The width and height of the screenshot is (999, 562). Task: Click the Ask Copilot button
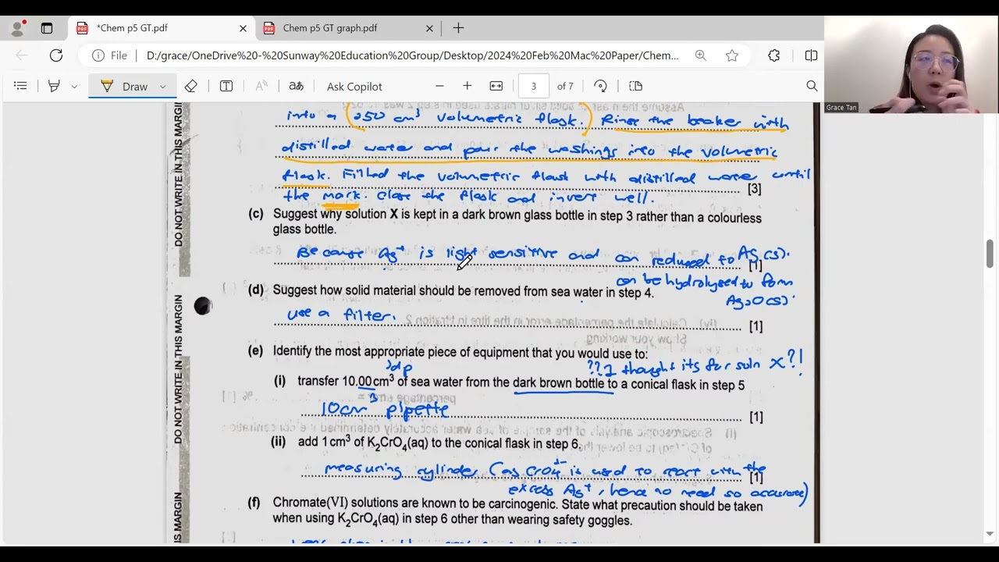tap(354, 86)
